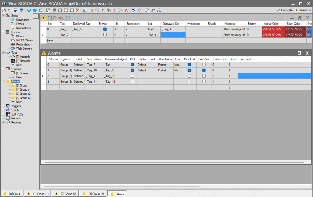Click the Compile button
The height and width of the screenshot is (197, 313).
click(x=284, y=10)
